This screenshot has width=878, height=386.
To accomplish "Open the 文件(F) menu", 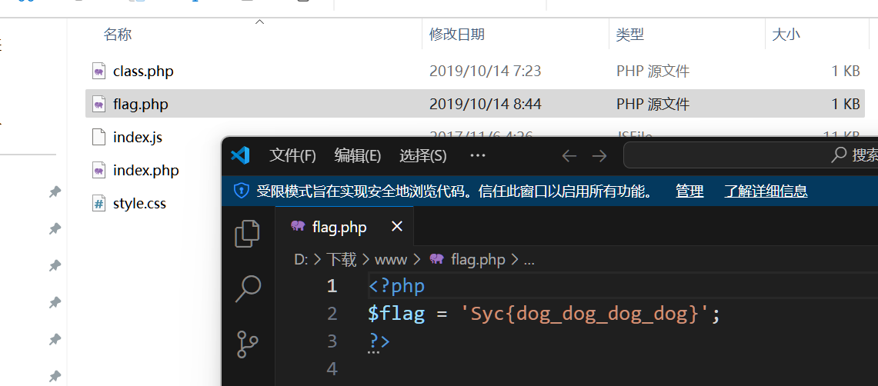I will (292, 156).
